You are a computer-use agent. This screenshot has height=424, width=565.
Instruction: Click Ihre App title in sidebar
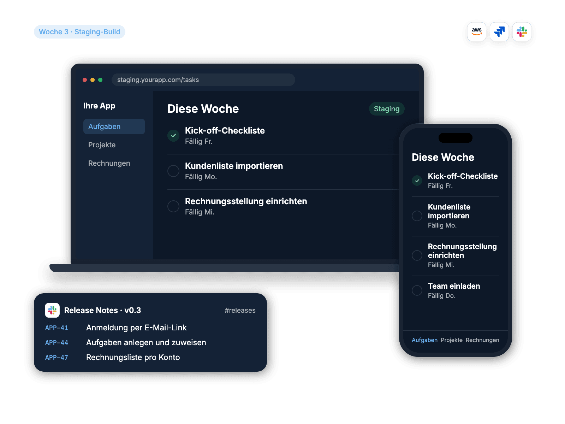click(x=99, y=106)
